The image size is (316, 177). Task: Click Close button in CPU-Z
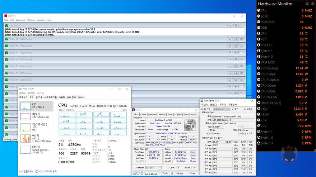tap(193, 173)
